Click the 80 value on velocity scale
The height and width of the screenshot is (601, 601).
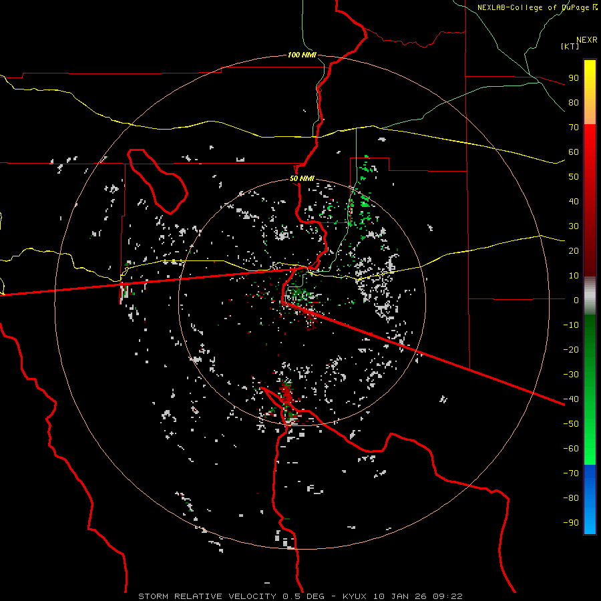(x=574, y=102)
